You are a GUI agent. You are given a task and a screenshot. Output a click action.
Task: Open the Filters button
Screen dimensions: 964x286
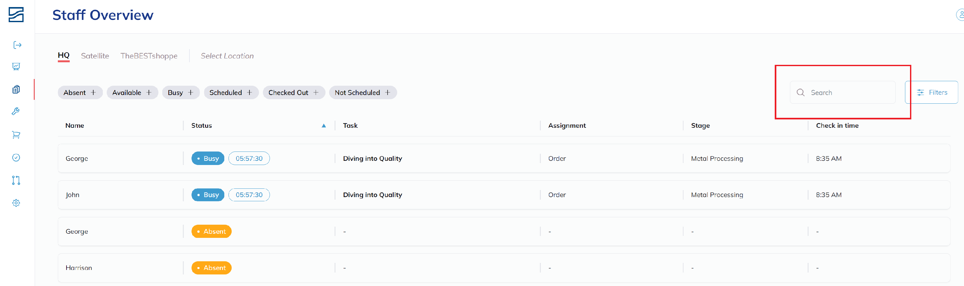[x=932, y=92]
